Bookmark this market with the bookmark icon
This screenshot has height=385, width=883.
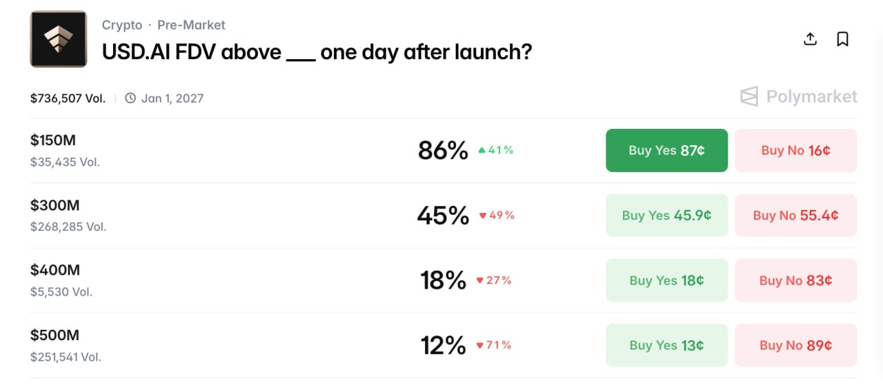click(x=842, y=39)
